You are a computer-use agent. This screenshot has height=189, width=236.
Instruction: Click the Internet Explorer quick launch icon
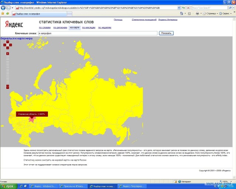pyautogui.click(x=21, y=186)
